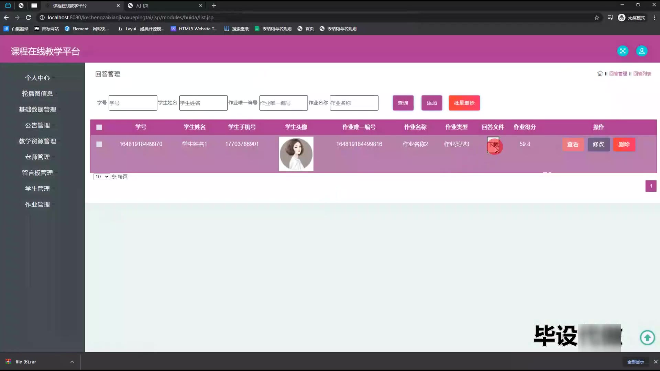The height and width of the screenshot is (371, 660).
Task: Click 查看 for the first record
Action: point(573,145)
